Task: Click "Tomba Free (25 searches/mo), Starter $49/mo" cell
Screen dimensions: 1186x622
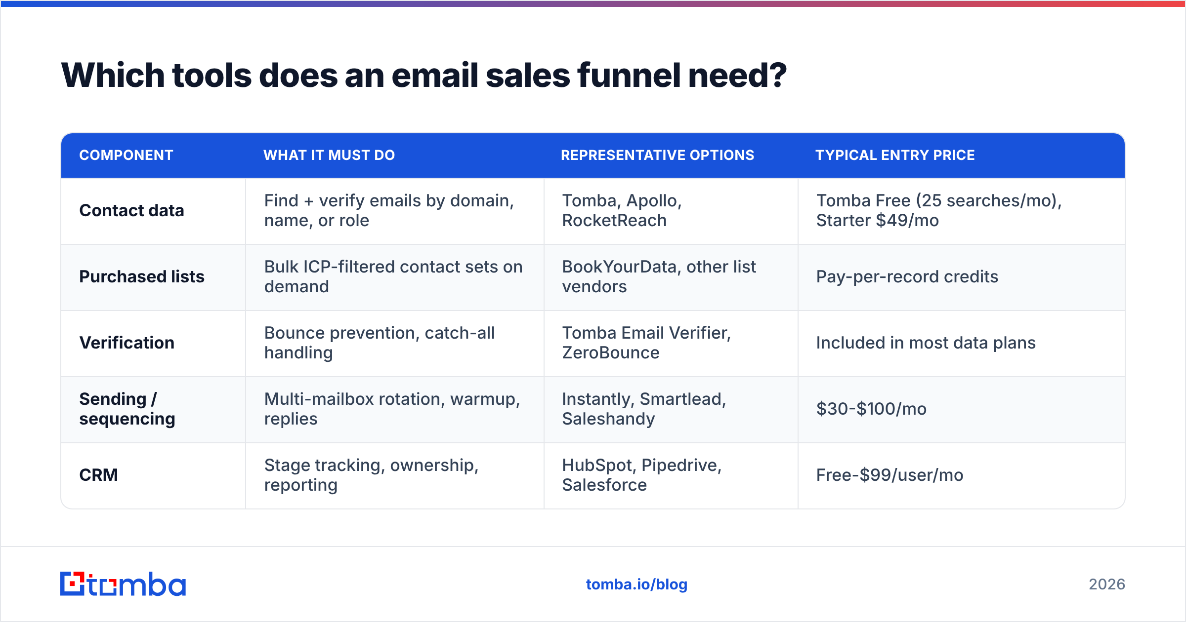Action: pyautogui.click(x=961, y=211)
